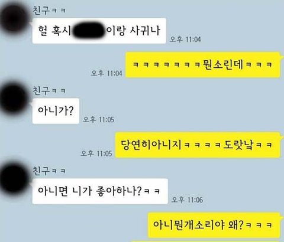Open the third blurred profile picture
The width and height of the screenshot is (284, 242).
14,179
